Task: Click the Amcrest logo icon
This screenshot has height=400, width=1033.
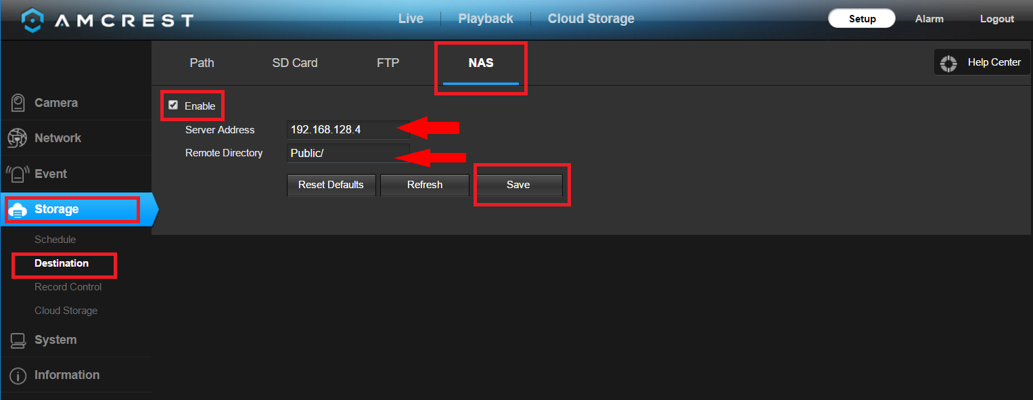Action: click(x=33, y=20)
